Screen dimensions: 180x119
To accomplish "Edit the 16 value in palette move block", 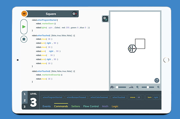I will point(139,97).
